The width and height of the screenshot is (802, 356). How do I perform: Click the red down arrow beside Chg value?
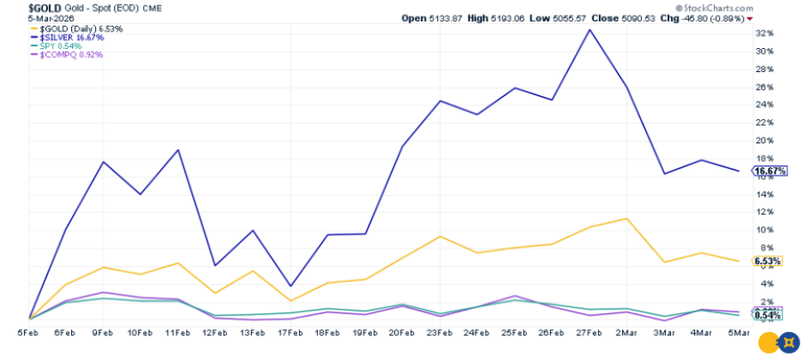click(x=751, y=18)
